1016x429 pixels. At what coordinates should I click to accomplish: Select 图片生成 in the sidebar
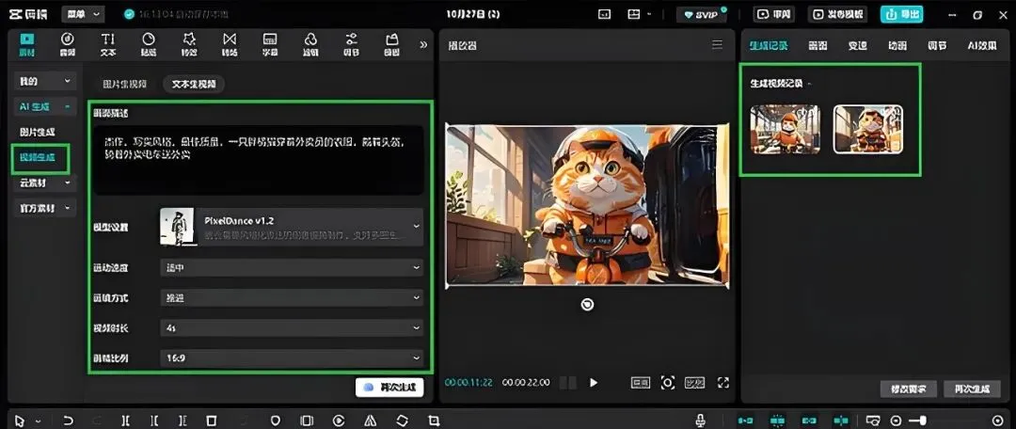(x=37, y=133)
